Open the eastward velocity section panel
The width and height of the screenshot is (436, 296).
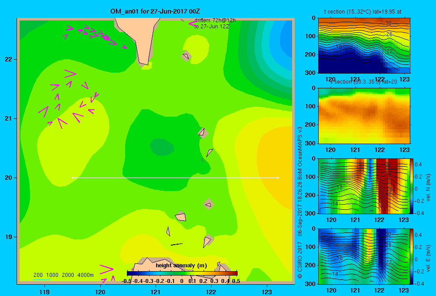tap(364, 256)
